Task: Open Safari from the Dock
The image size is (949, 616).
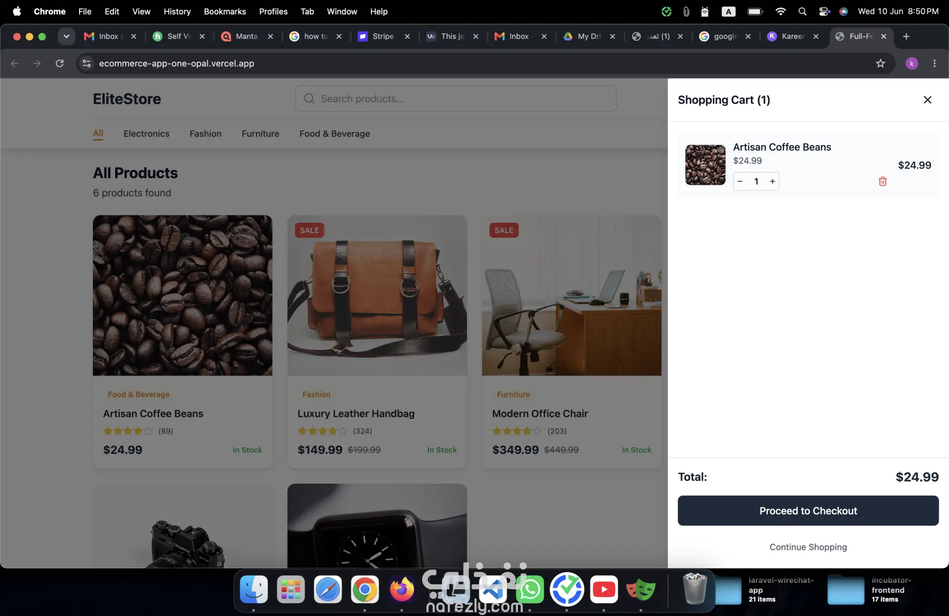Action: point(328,589)
